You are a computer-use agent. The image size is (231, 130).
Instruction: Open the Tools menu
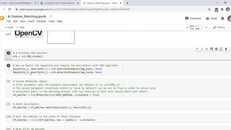coord(51,21)
